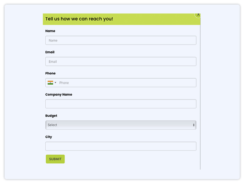Image resolution: width=244 pixels, height=183 pixels.
Task: Click the City field label
Action: pos(49,137)
